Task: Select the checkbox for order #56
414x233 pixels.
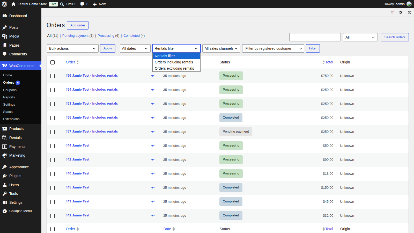Action: pyautogui.click(x=53, y=76)
